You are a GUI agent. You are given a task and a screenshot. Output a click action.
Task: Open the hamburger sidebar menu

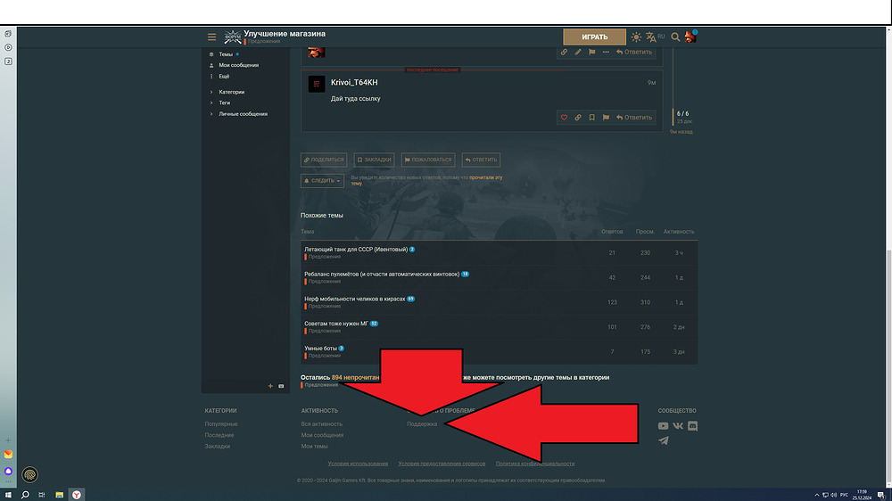tap(211, 37)
